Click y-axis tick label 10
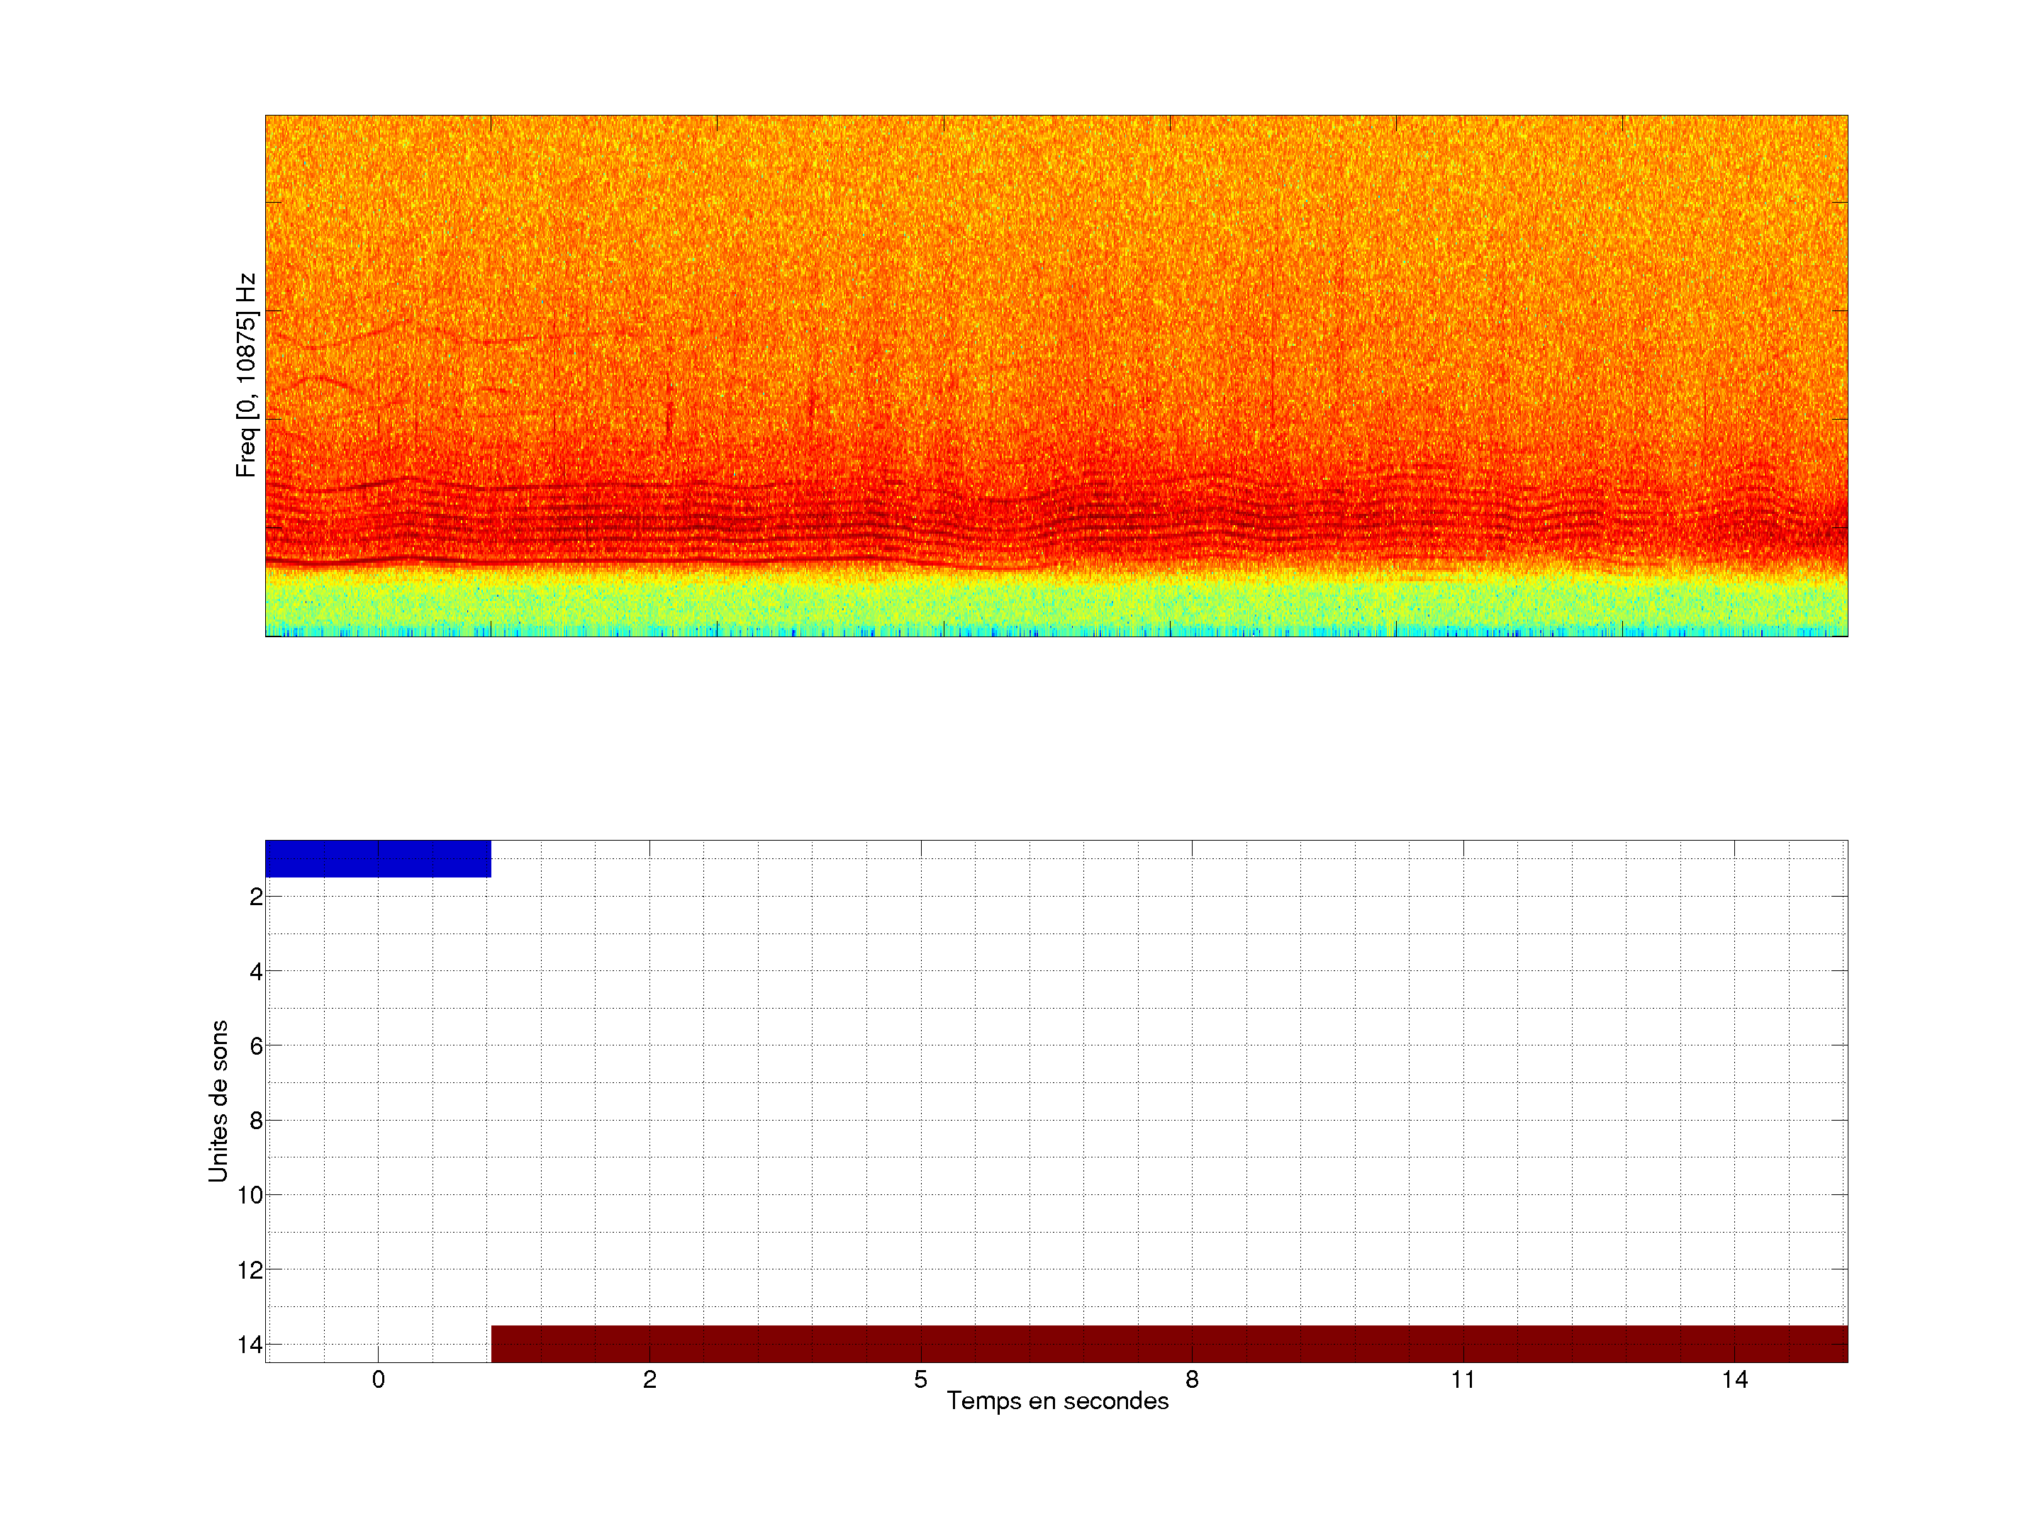2042x1531 pixels. [250, 1196]
